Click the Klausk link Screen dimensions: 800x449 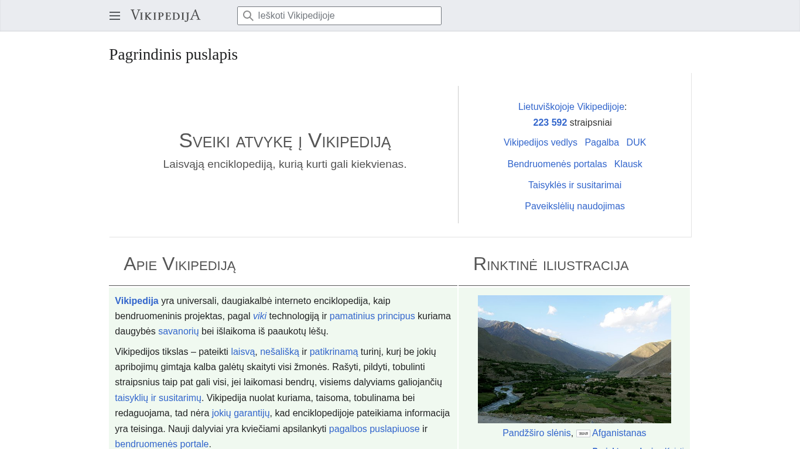click(x=628, y=164)
